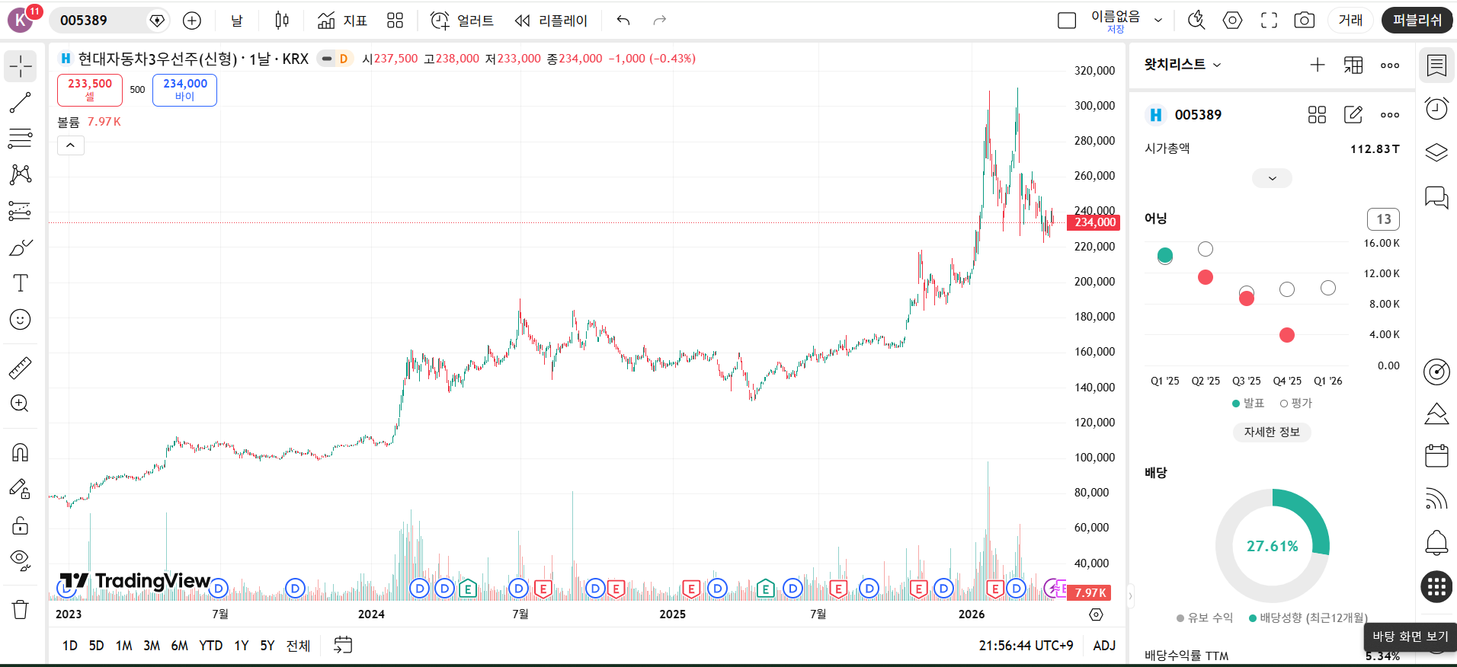
Task: Toggle magnet mode
Action: coord(21,452)
